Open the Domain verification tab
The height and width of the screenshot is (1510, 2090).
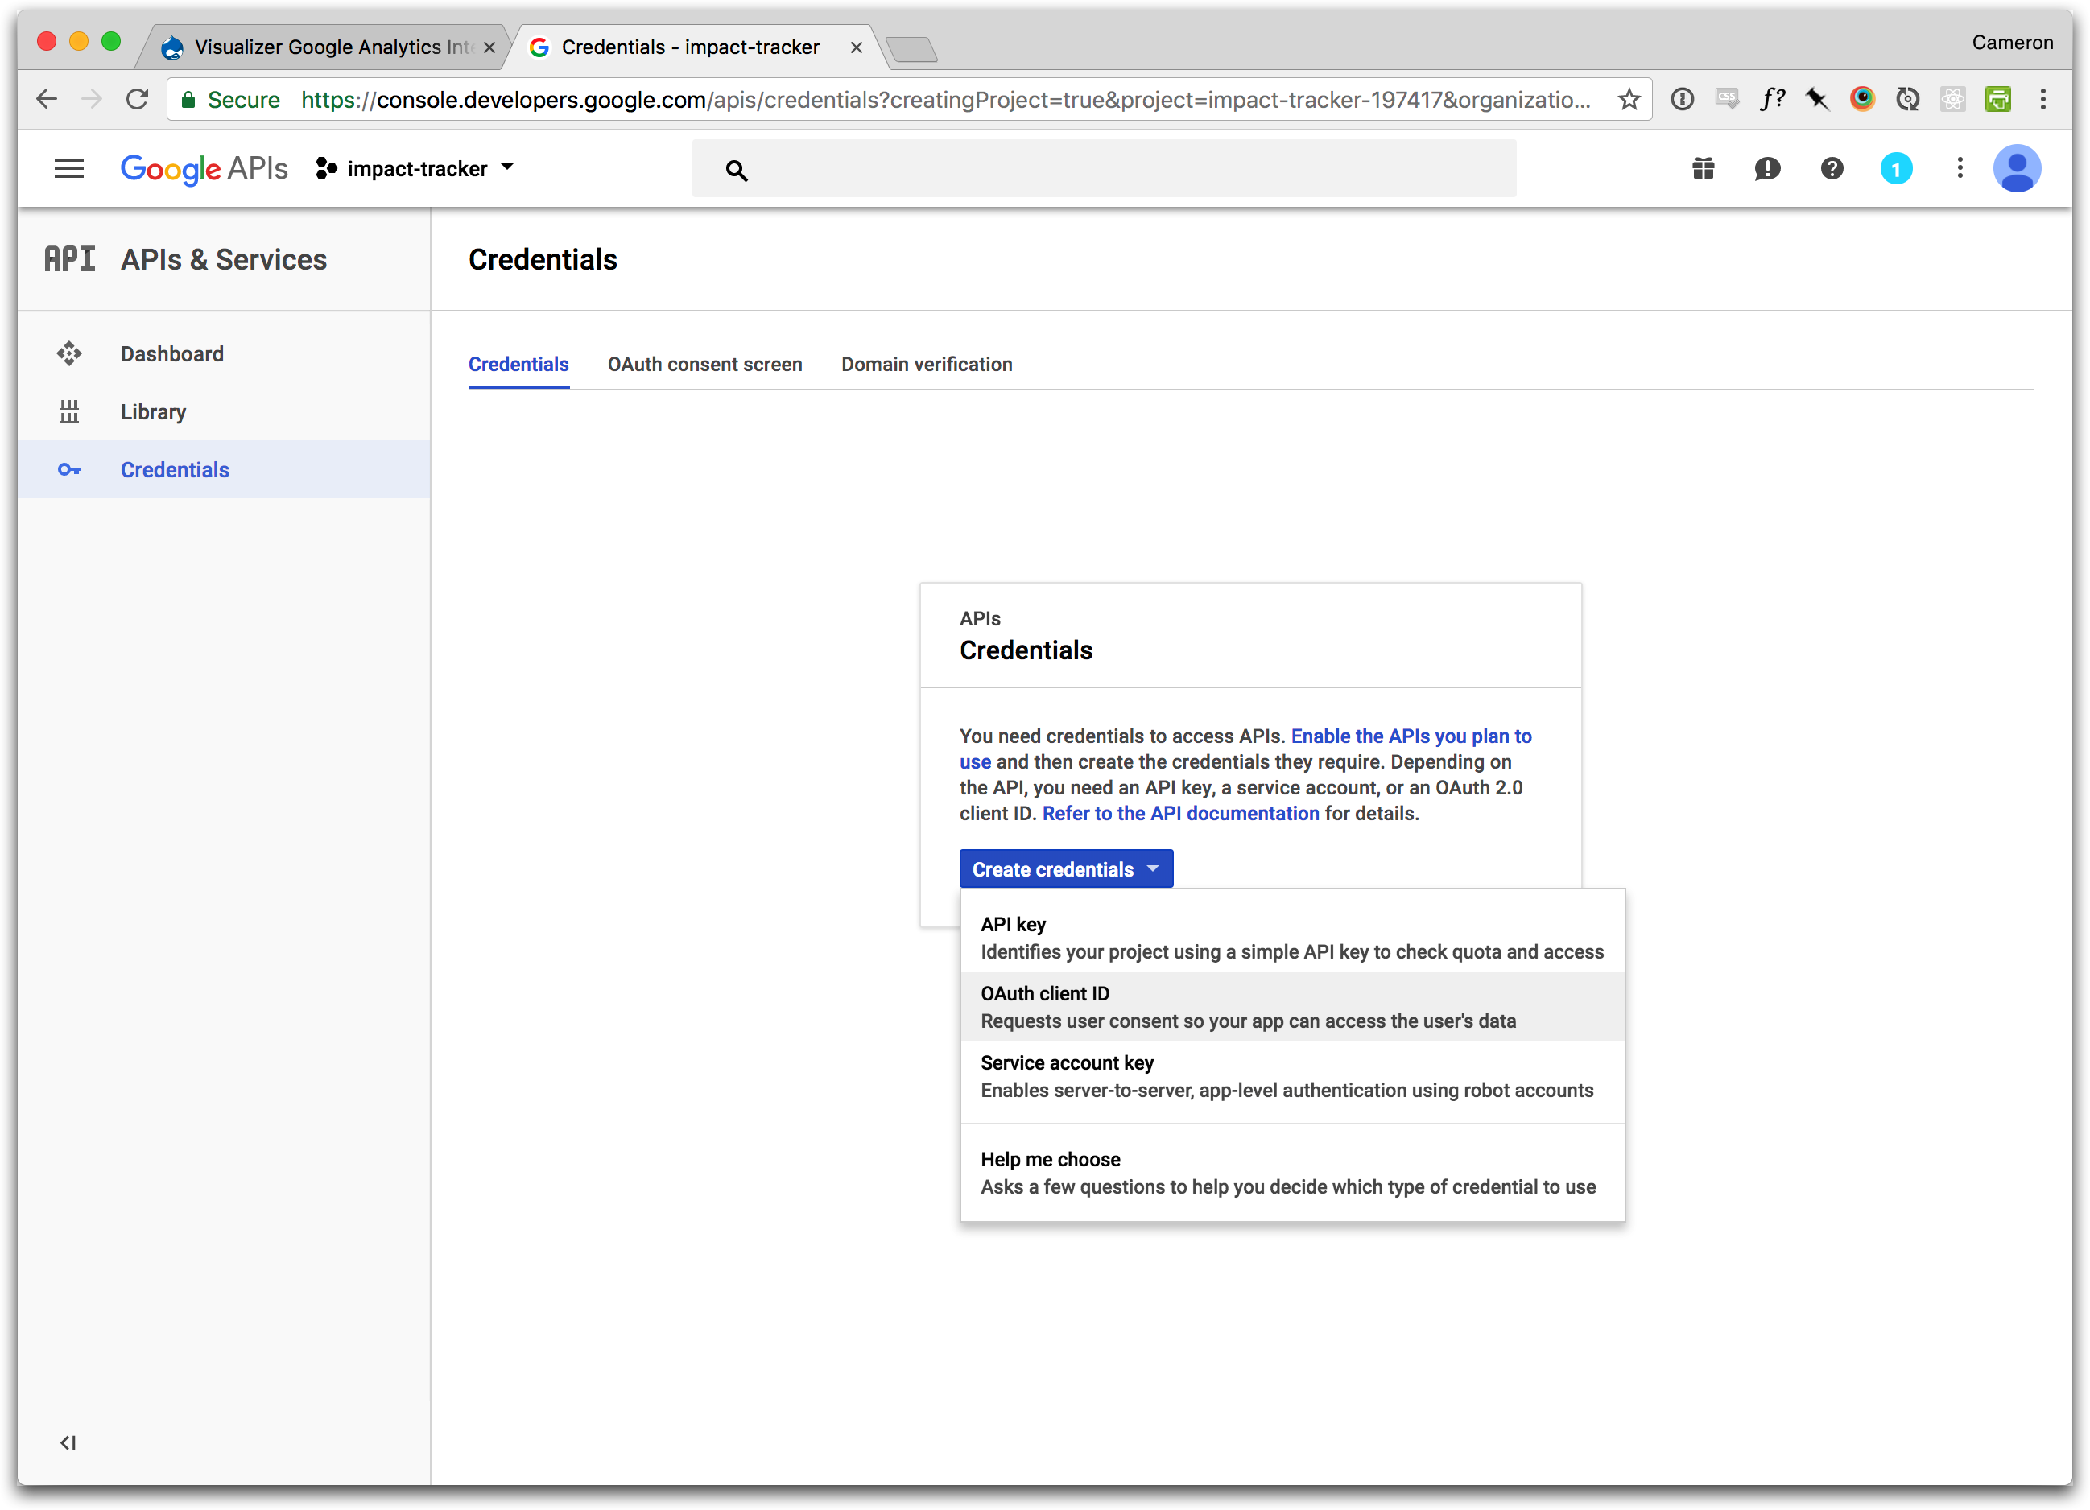click(926, 364)
